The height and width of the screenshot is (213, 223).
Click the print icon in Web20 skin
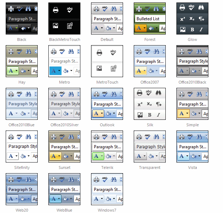pos(11,179)
